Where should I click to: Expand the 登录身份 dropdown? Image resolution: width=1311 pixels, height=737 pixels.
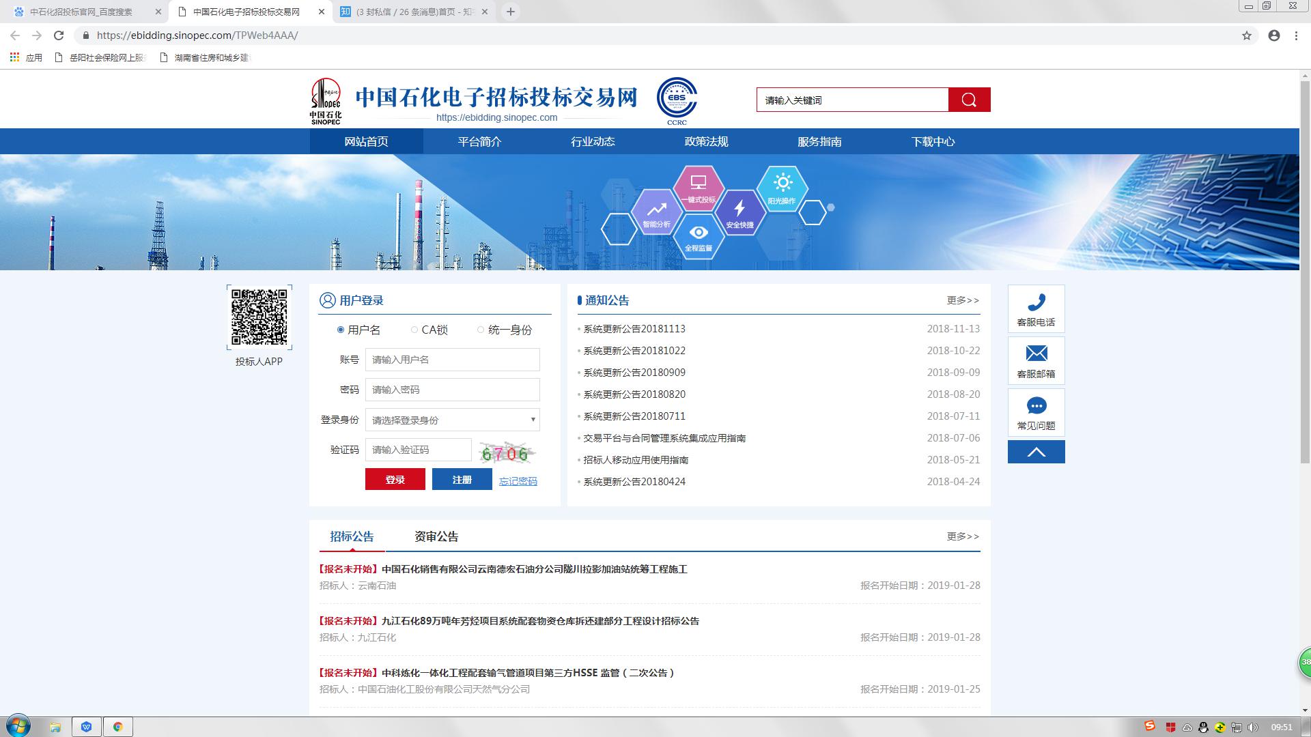coord(452,420)
